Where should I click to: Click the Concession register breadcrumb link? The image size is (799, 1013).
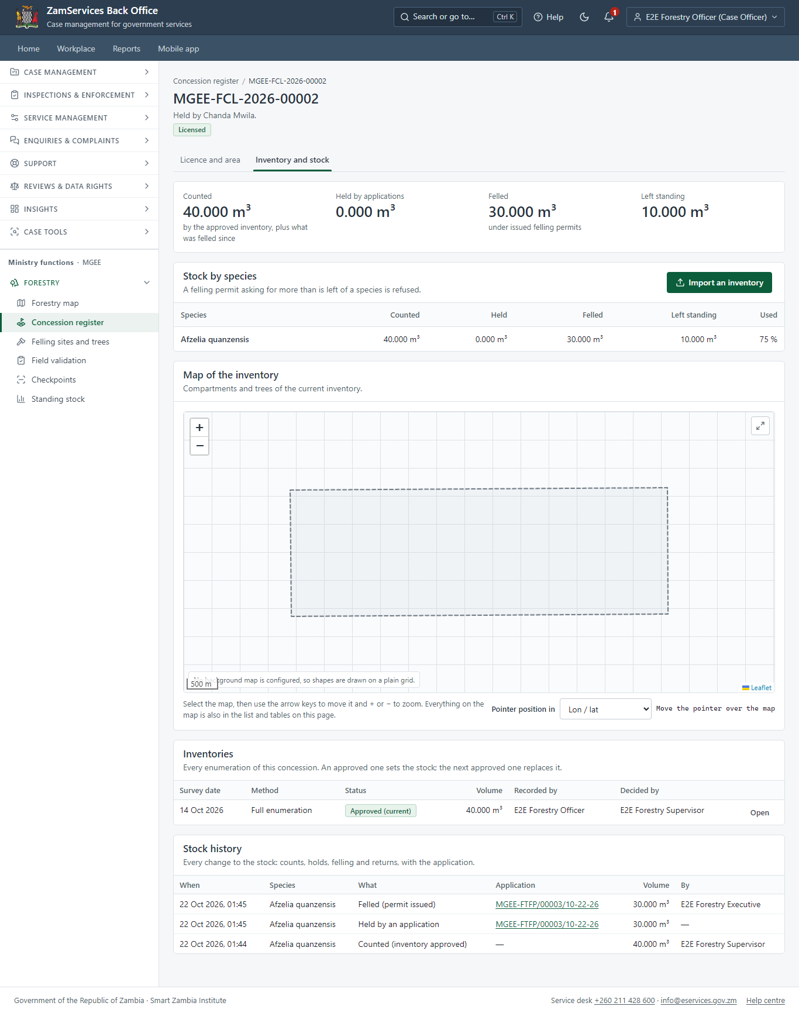[x=206, y=81]
